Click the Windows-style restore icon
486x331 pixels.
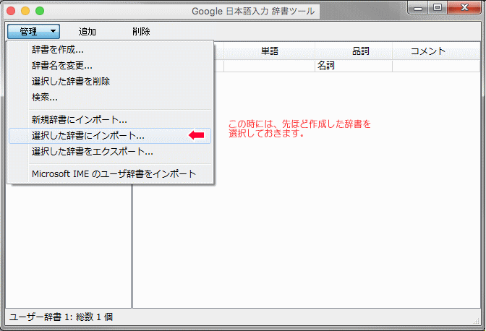(438, 7)
